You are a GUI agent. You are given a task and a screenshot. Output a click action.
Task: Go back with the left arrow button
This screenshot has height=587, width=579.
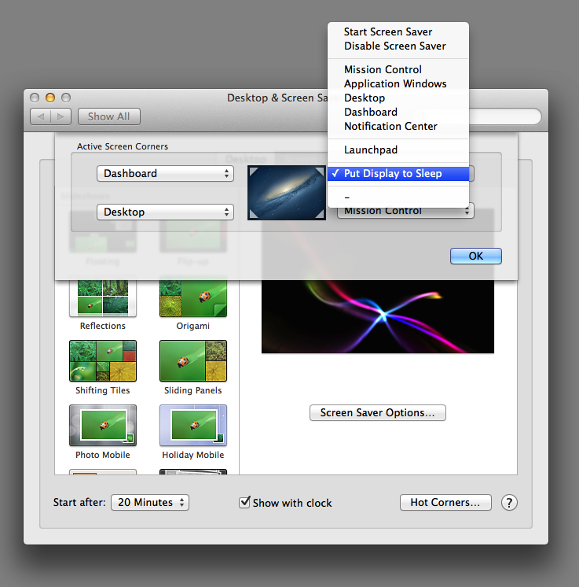40,116
